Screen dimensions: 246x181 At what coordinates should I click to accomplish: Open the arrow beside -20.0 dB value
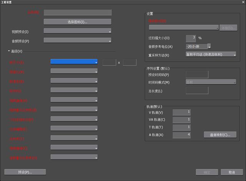[209, 46]
